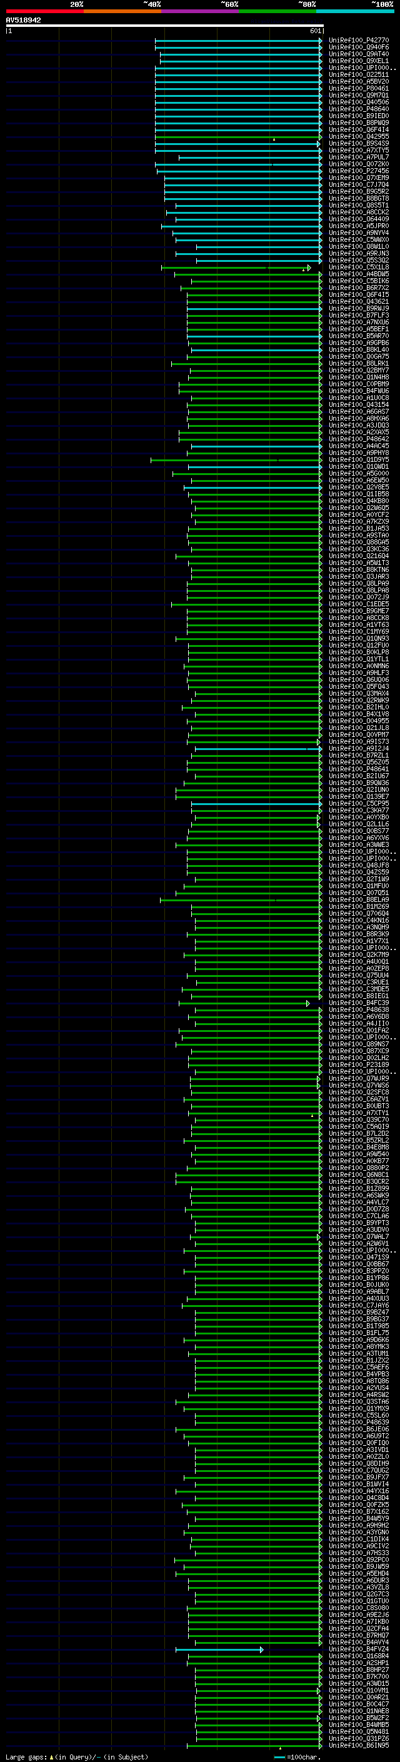Select UniRef100_Q8LPA8 label
Viewport: 400px width, 1762px height.
[358, 590]
